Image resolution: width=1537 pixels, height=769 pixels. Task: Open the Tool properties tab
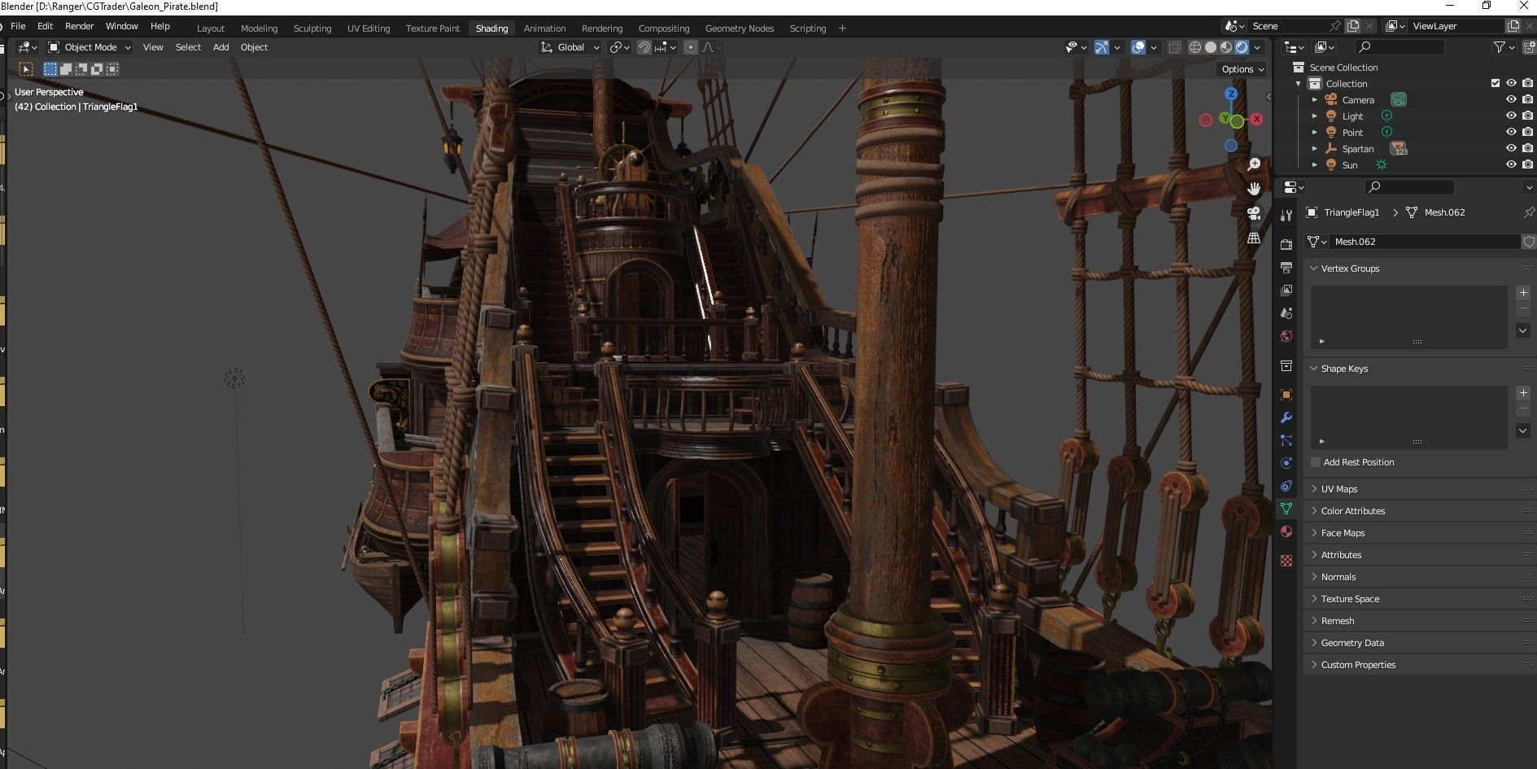tap(1286, 216)
